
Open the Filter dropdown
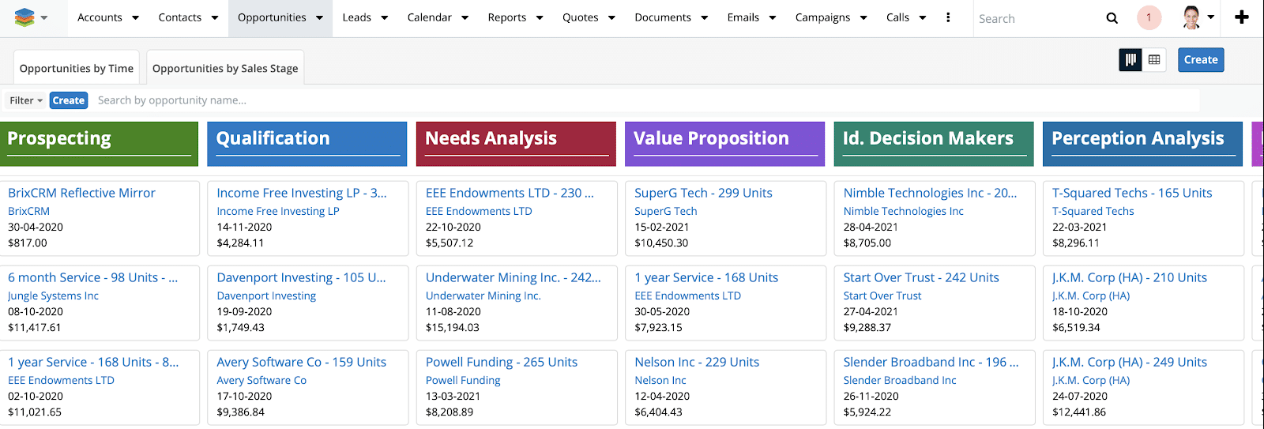26,100
